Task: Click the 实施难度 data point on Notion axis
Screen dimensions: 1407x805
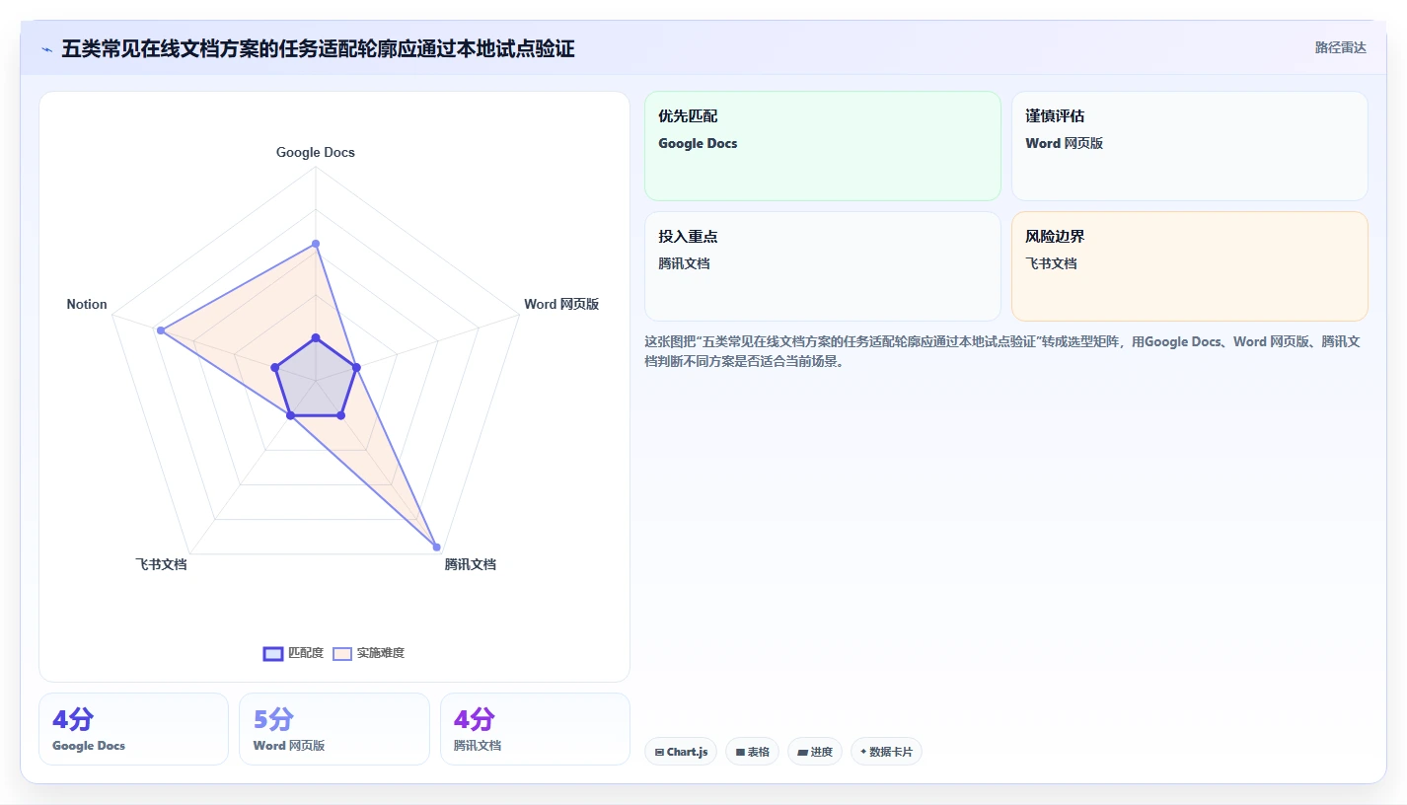Action: tap(160, 330)
